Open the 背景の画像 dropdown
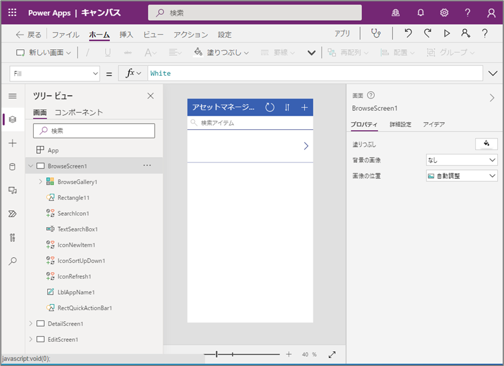The height and width of the screenshot is (366, 504). [x=462, y=160]
